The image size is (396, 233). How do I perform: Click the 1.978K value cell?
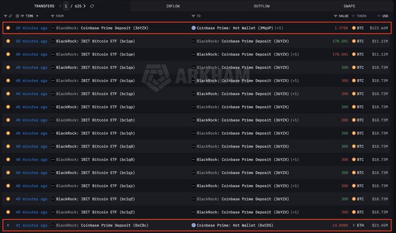(341, 28)
